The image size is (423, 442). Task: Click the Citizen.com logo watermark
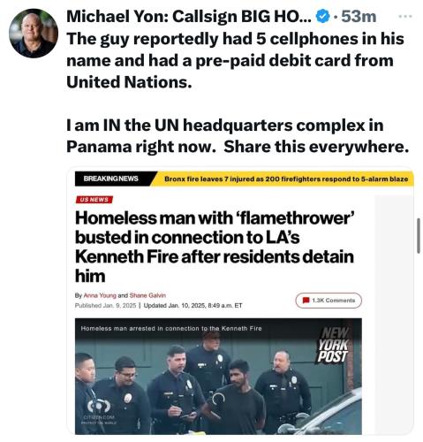99,411
